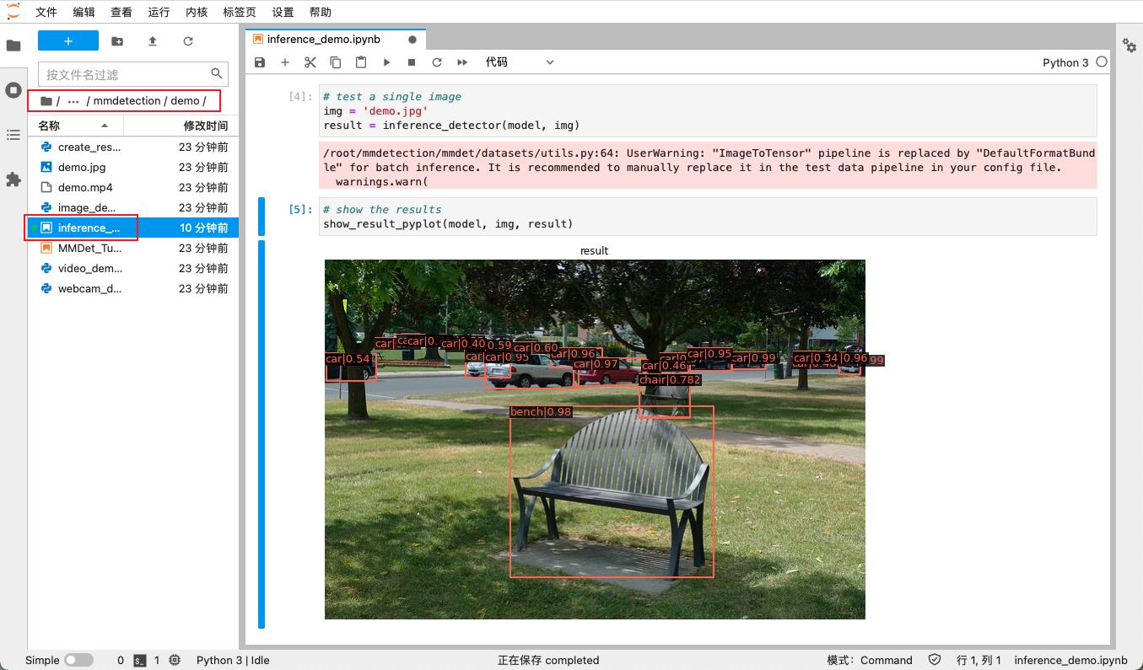
Task: Select the image_de... file
Action: pos(133,207)
